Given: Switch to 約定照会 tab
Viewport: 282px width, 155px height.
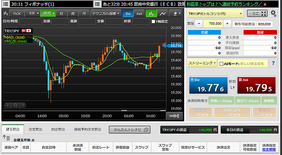Looking at the screenshot, I should tap(58, 129).
